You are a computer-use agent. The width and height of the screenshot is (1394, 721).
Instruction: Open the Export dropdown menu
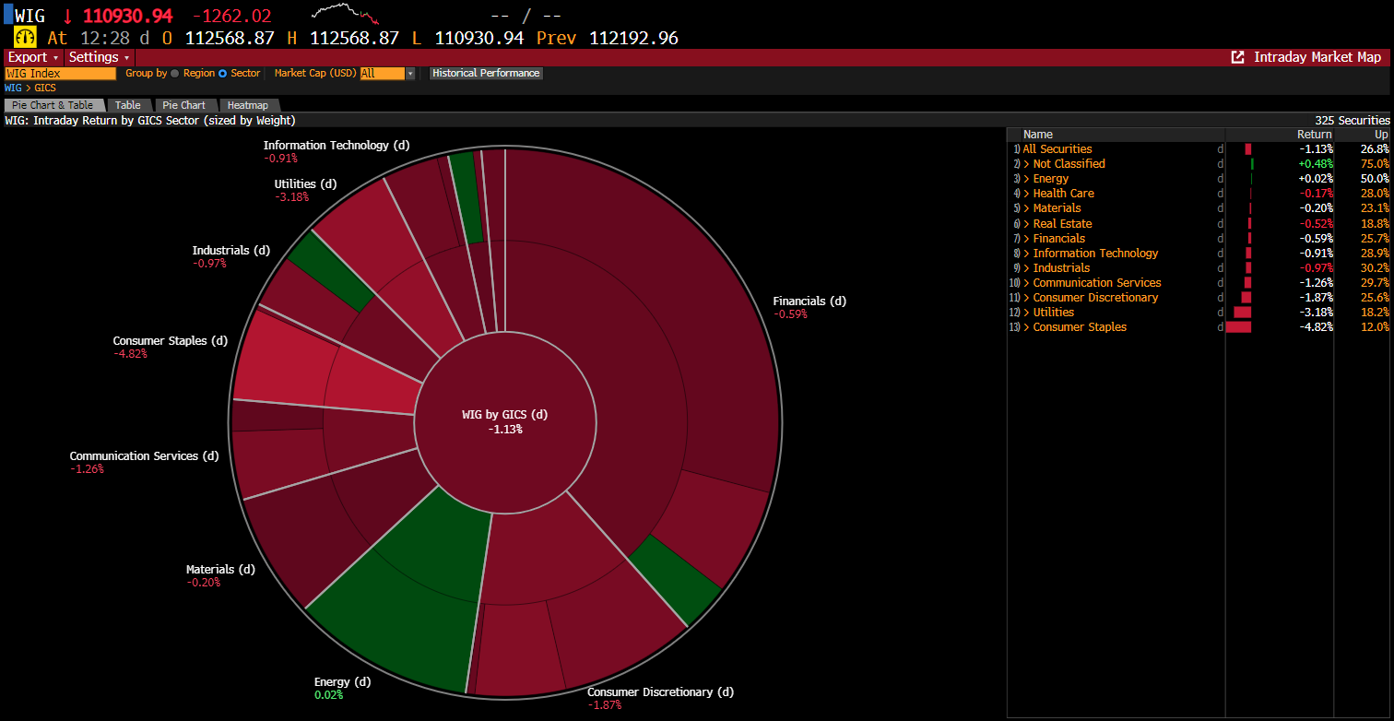coord(32,57)
